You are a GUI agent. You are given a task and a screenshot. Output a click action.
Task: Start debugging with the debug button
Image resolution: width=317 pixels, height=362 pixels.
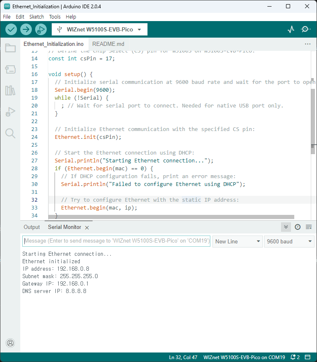coord(41,30)
